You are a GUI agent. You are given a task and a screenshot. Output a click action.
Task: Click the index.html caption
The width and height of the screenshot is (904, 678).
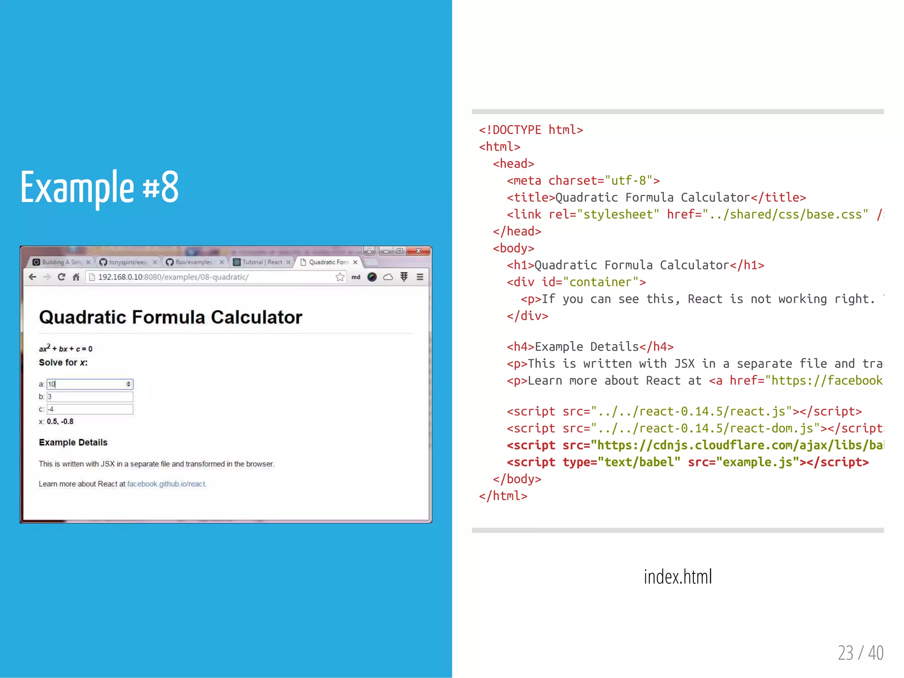[678, 577]
